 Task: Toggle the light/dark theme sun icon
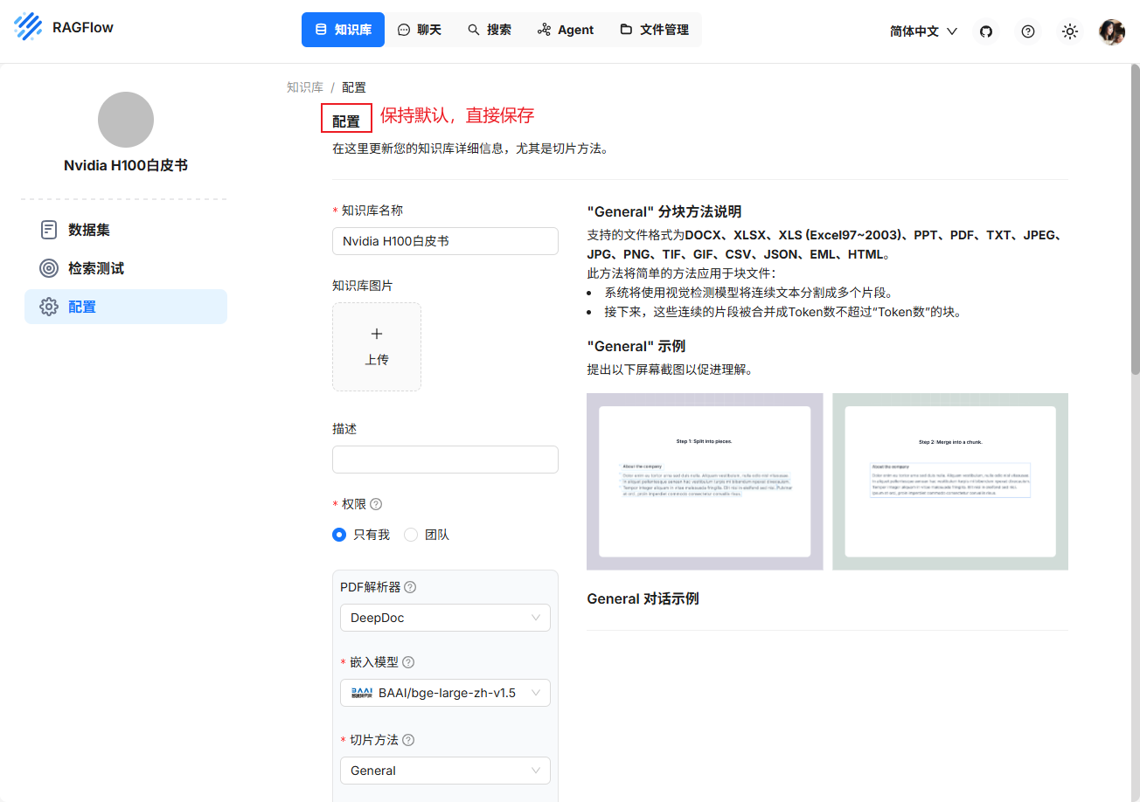point(1070,31)
